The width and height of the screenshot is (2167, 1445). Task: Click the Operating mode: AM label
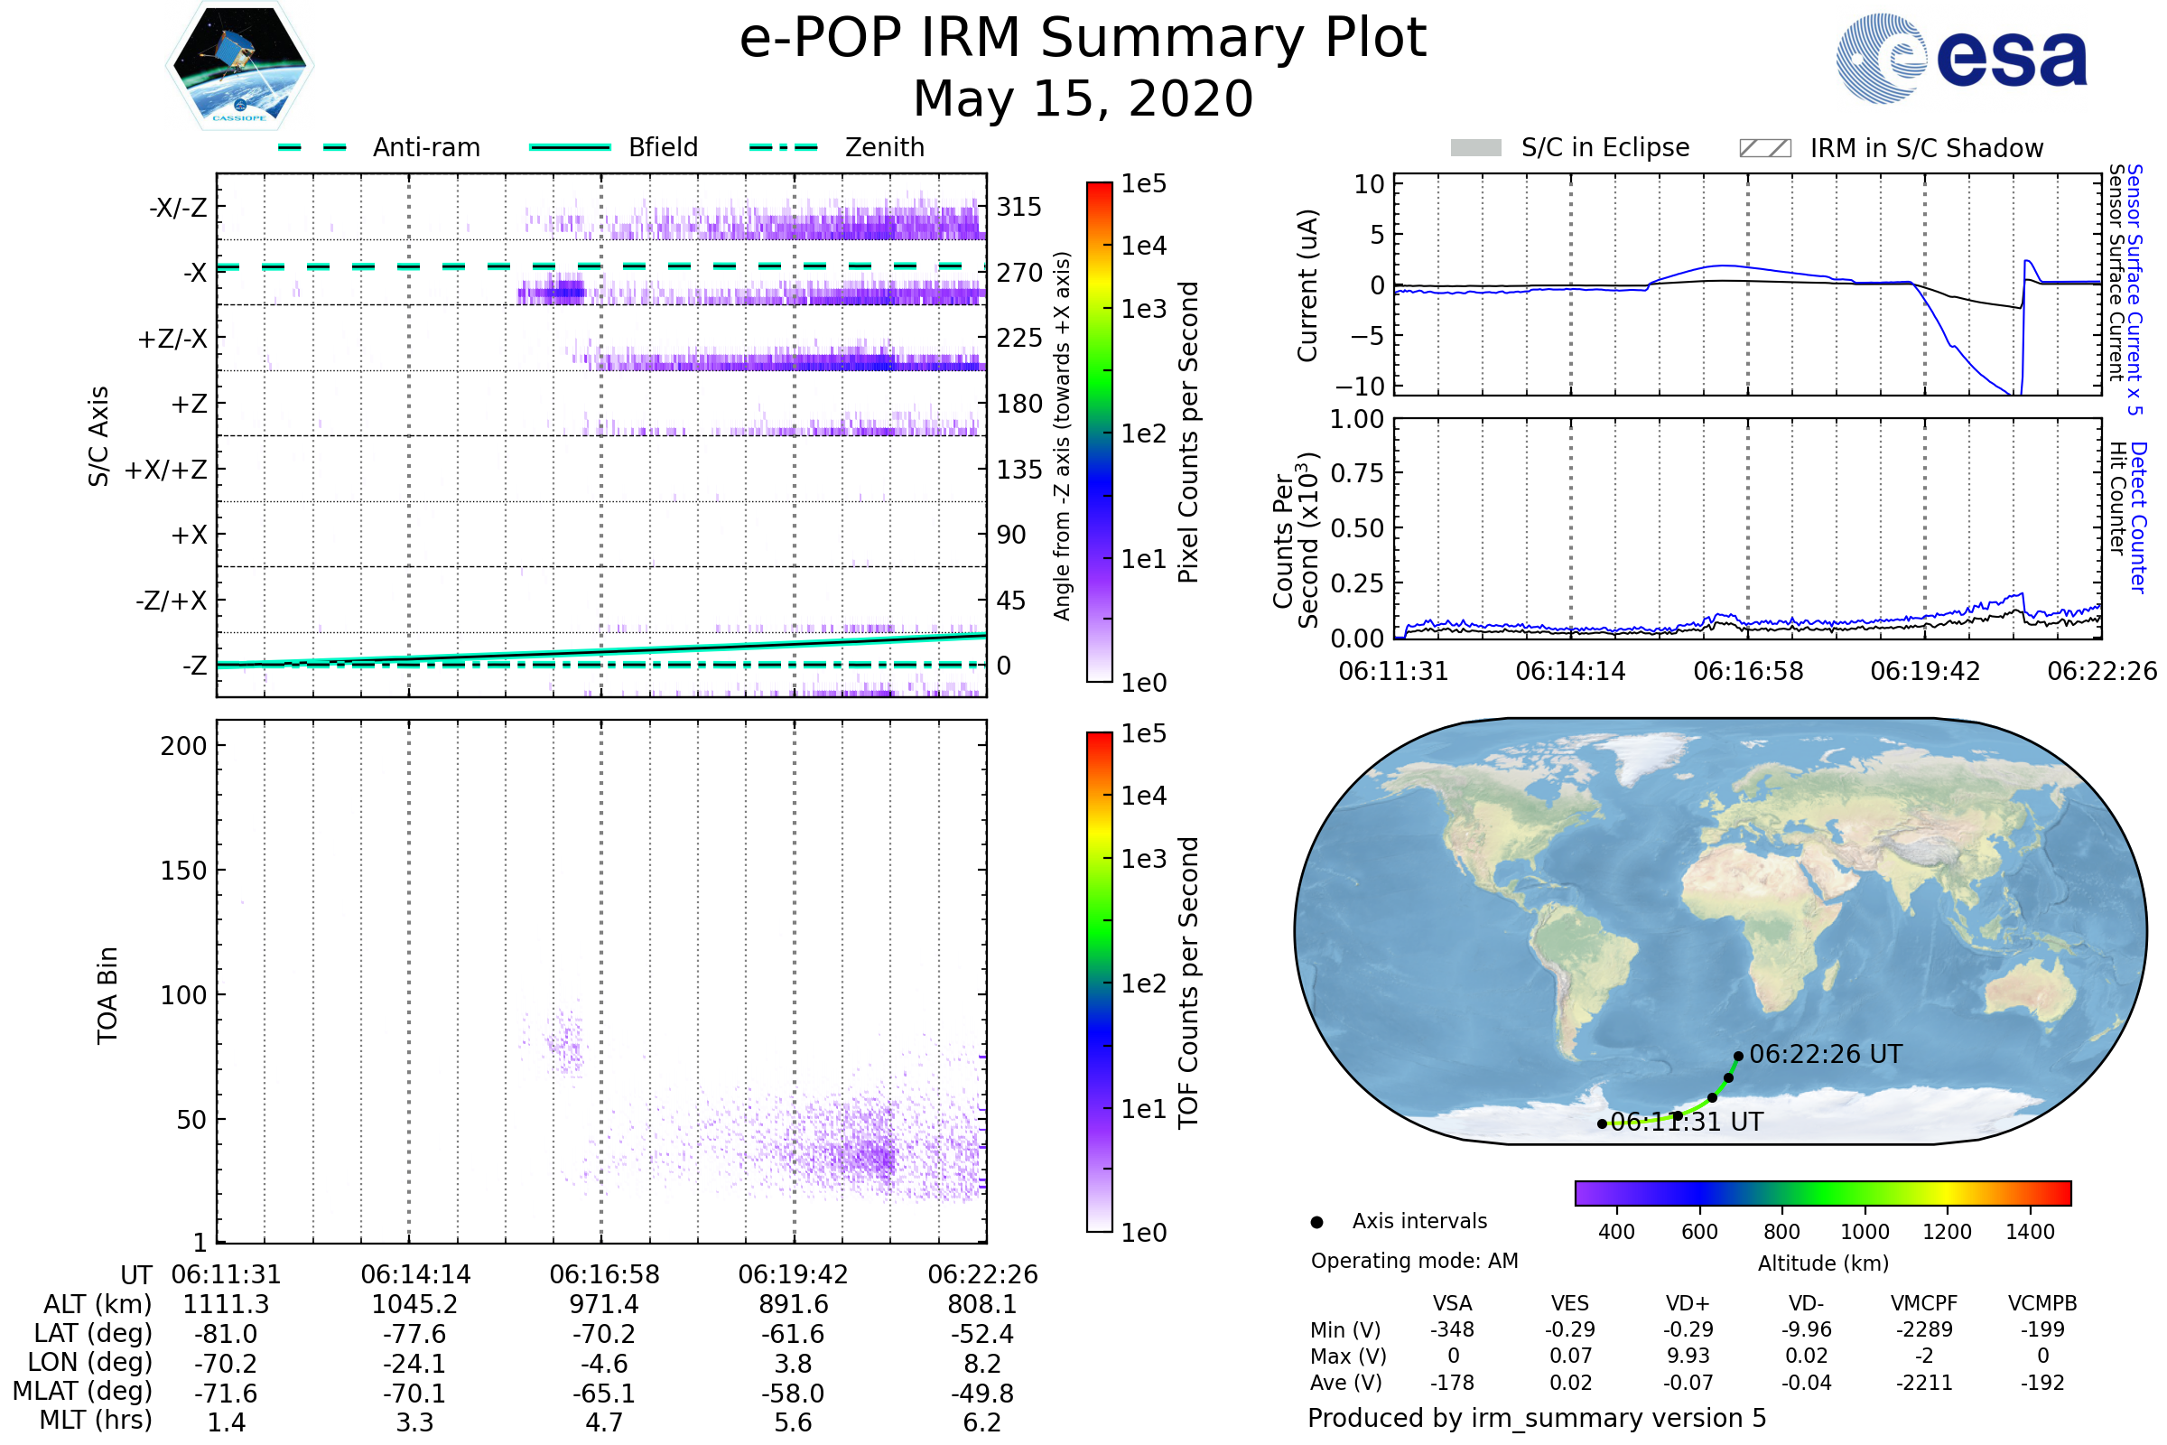pyautogui.click(x=1414, y=1261)
